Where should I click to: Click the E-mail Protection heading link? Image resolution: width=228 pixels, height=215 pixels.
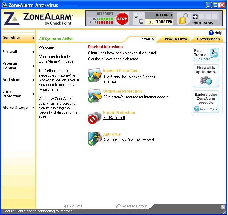(x=119, y=113)
